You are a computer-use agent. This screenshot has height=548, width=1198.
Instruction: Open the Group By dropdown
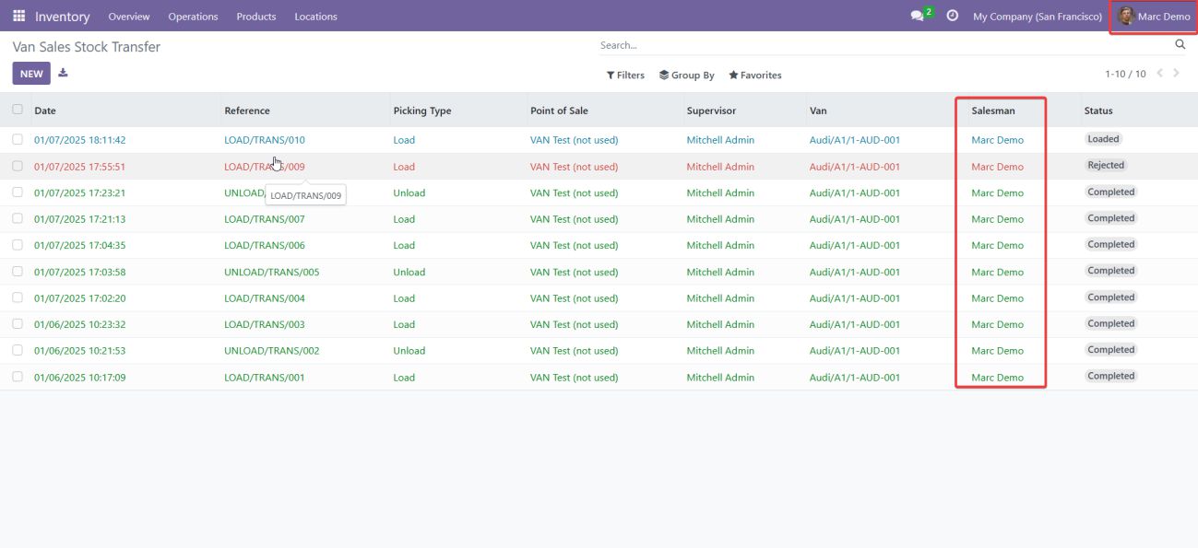pyautogui.click(x=687, y=76)
